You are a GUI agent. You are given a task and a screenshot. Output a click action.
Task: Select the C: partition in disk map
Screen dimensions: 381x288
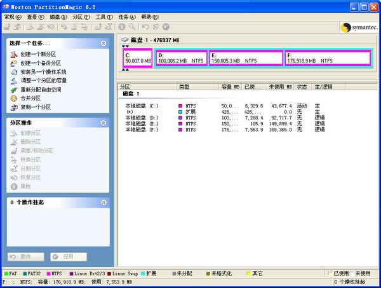click(x=138, y=58)
